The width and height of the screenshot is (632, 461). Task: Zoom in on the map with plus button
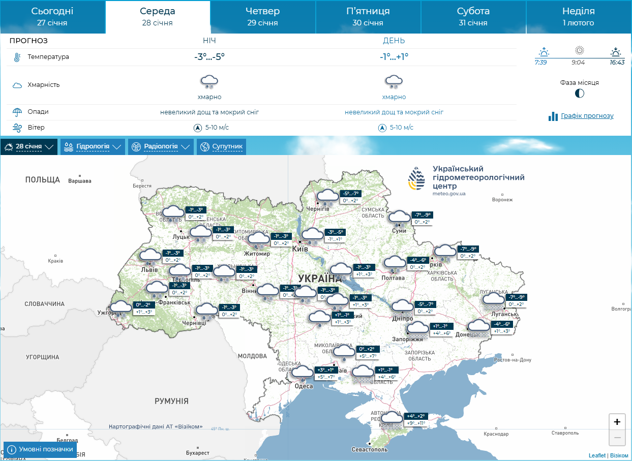617,421
